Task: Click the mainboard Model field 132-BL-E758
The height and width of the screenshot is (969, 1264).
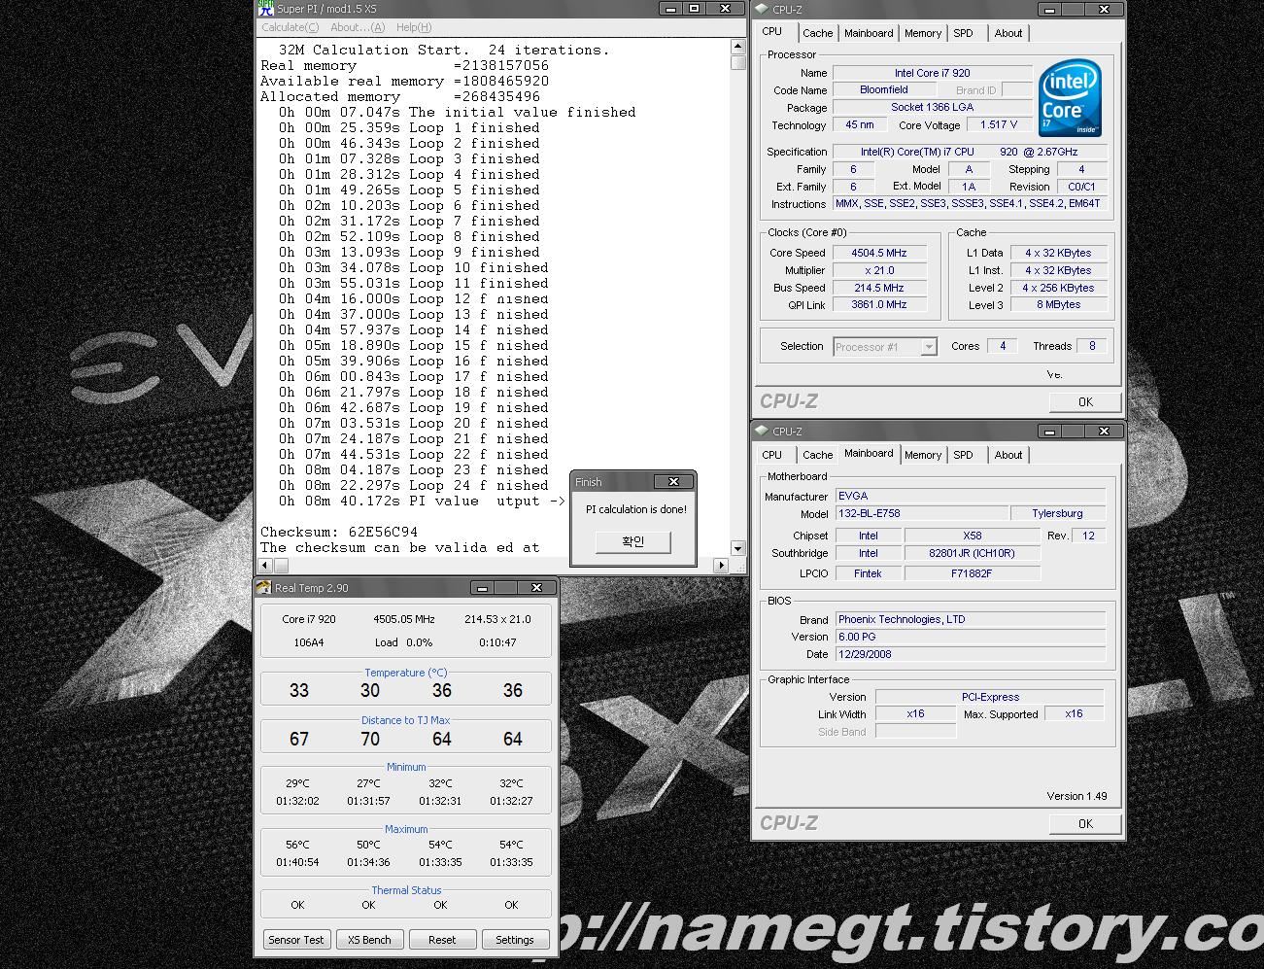Action: pyautogui.click(x=920, y=513)
